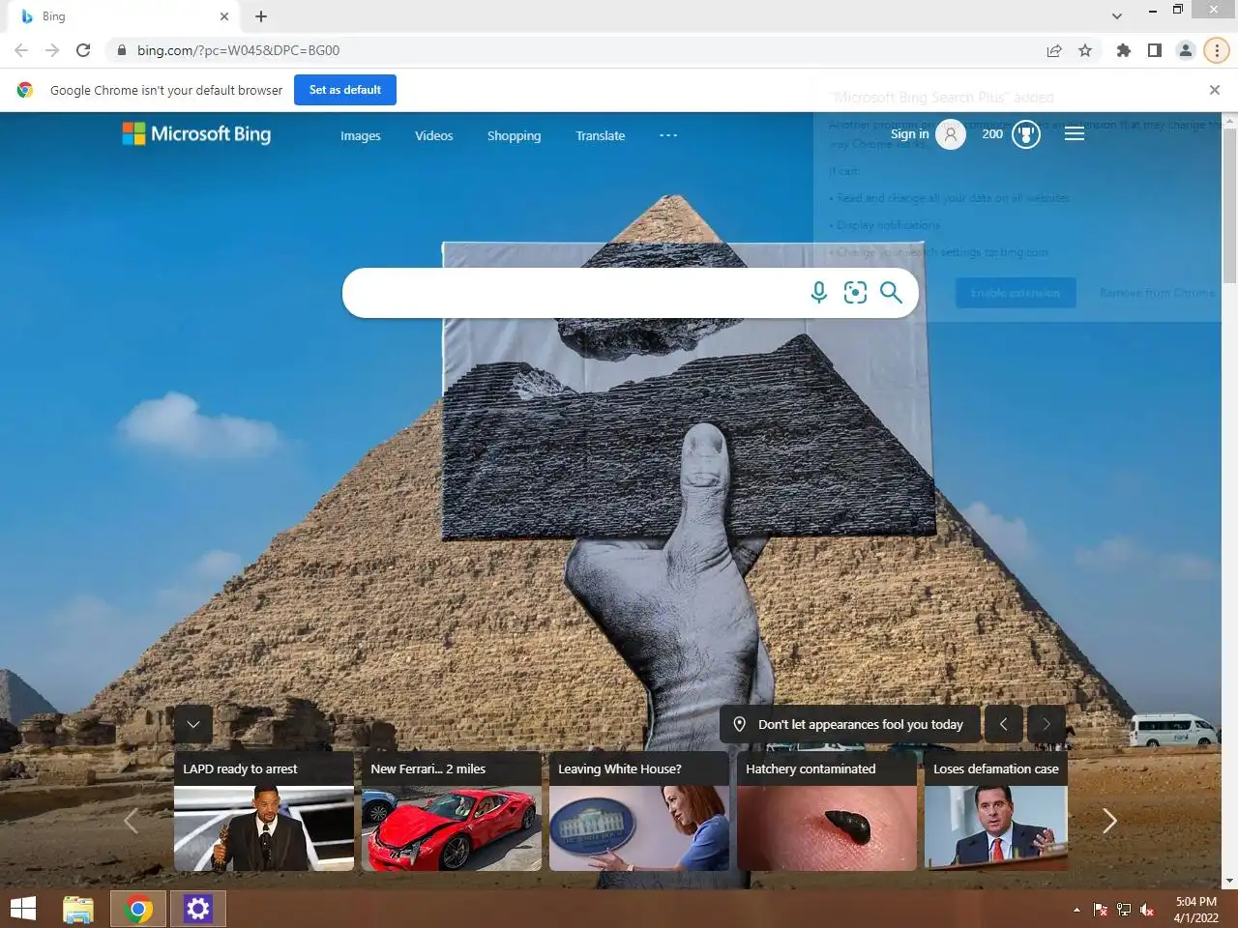The height and width of the screenshot is (928, 1238).
Task: Click the Microsoft Bing logo
Action: click(196, 134)
